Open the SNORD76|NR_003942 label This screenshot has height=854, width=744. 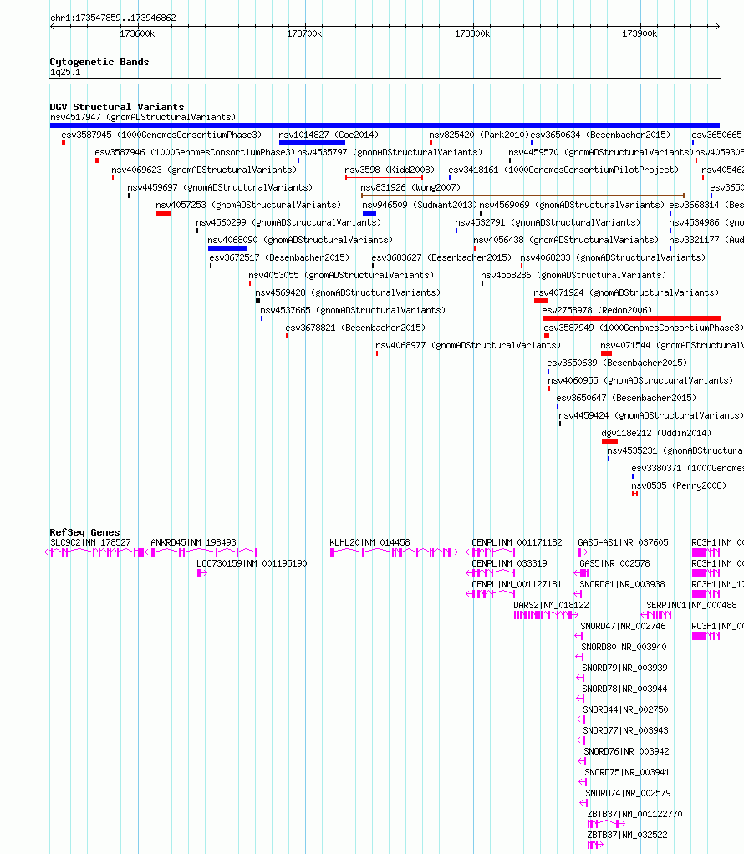coord(626,751)
